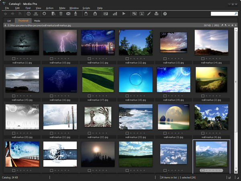Open the Action menu
Screen dimensions: 241x181
(49, 8)
